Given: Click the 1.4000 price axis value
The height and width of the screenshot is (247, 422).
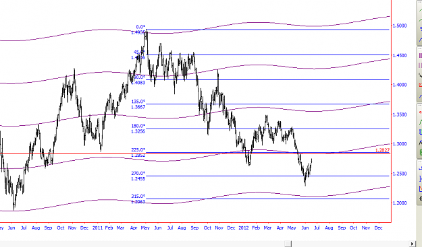Looking at the screenshot, I should (x=400, y=85).
